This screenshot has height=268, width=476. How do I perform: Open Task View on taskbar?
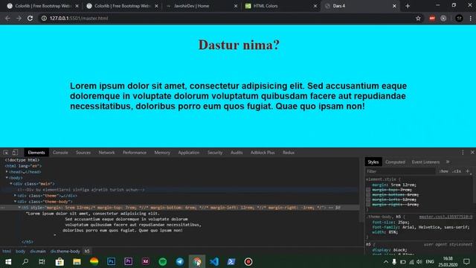click(42, 261)
